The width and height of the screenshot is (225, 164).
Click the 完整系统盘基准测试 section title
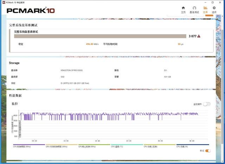[23, 25]
